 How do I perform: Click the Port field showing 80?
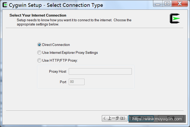(77, 82)
